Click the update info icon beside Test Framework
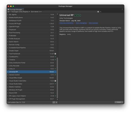The height and width of the screenshot is (113, 131). 55,54
